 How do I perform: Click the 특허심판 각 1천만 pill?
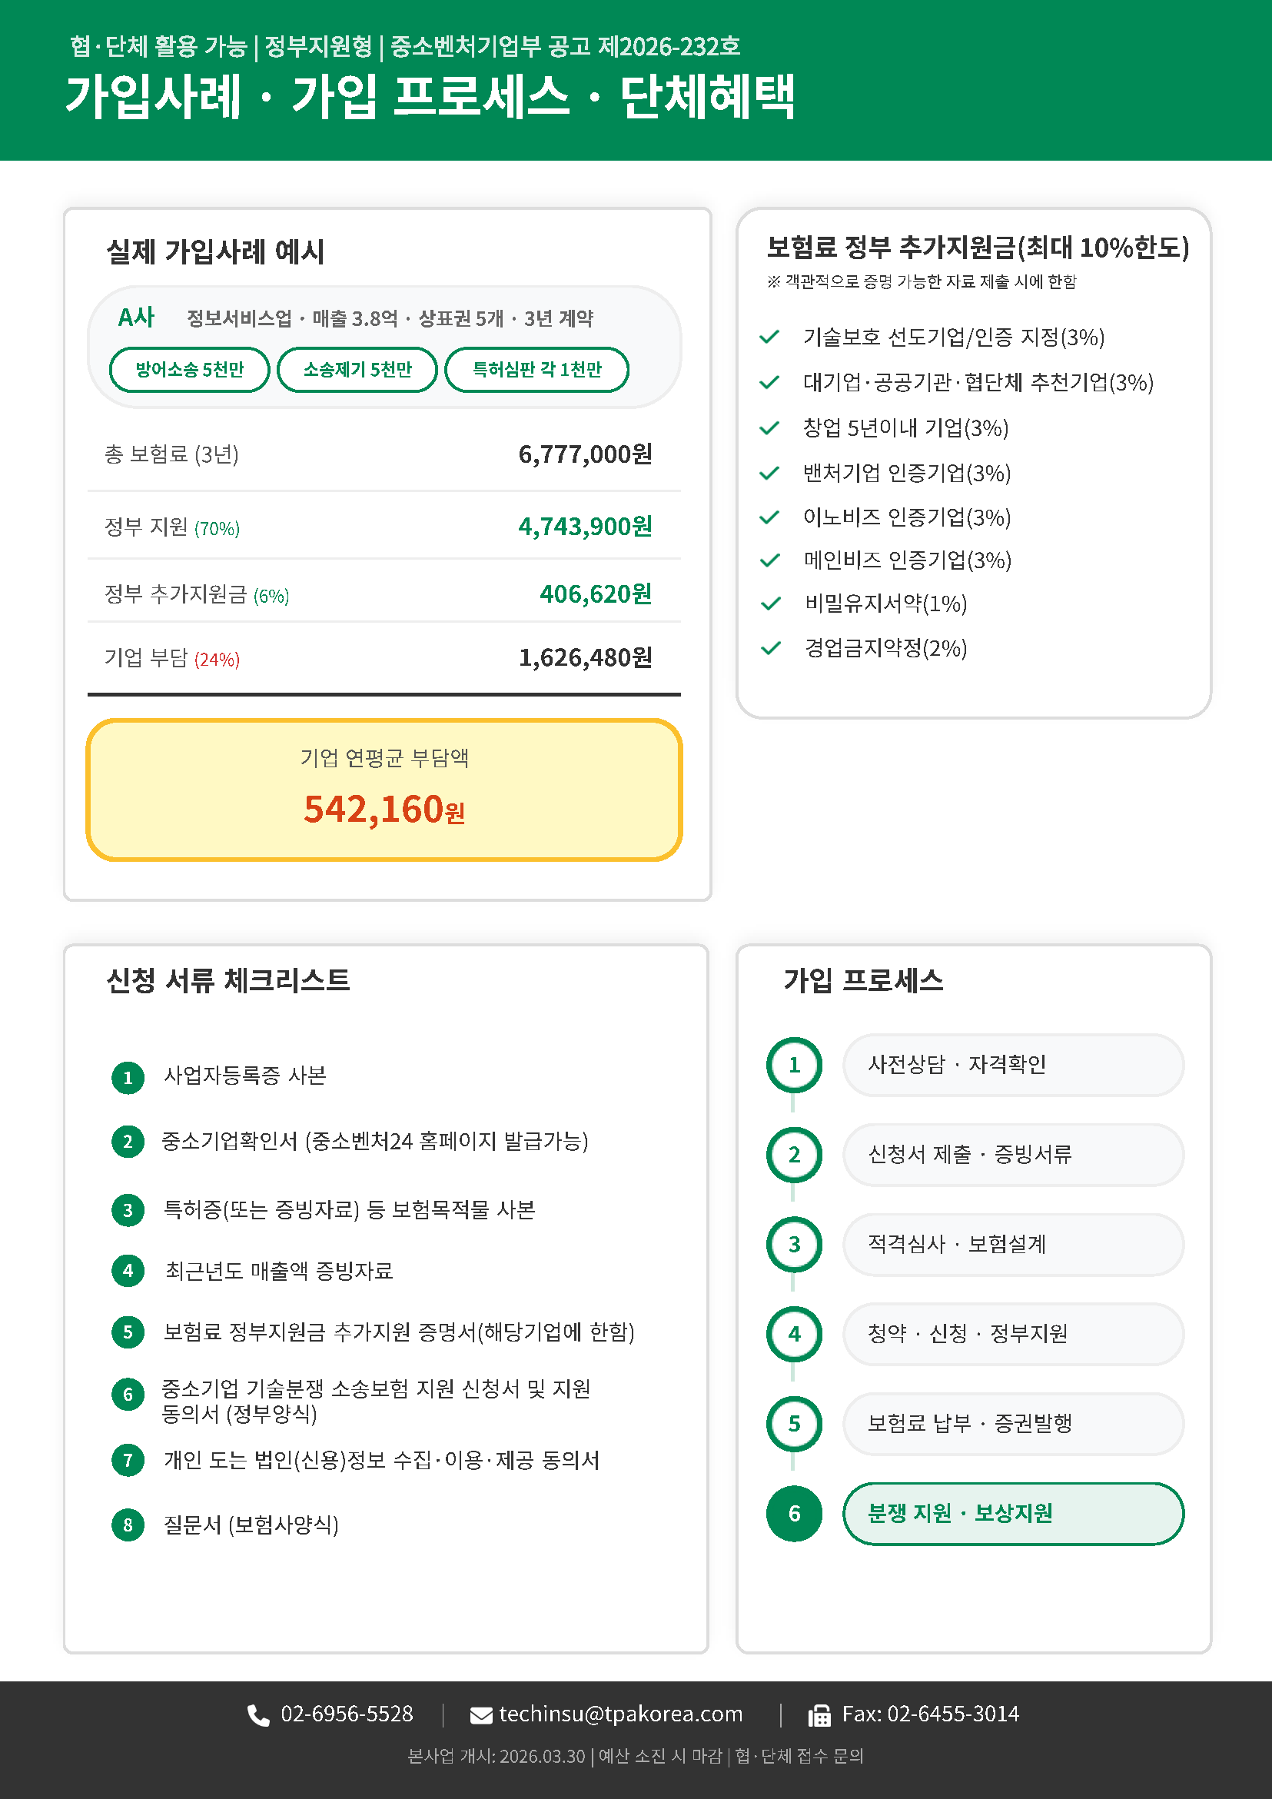tap(536, 369)
